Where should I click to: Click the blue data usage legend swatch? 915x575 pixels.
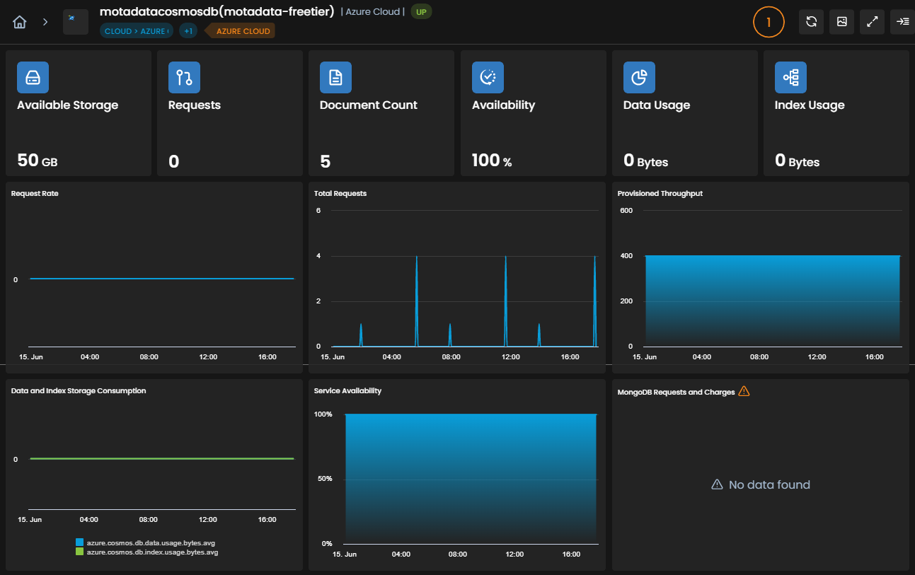tap(79, 542)
